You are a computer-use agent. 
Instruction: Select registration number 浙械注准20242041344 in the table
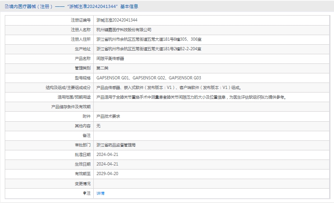(x=117, y=20)
